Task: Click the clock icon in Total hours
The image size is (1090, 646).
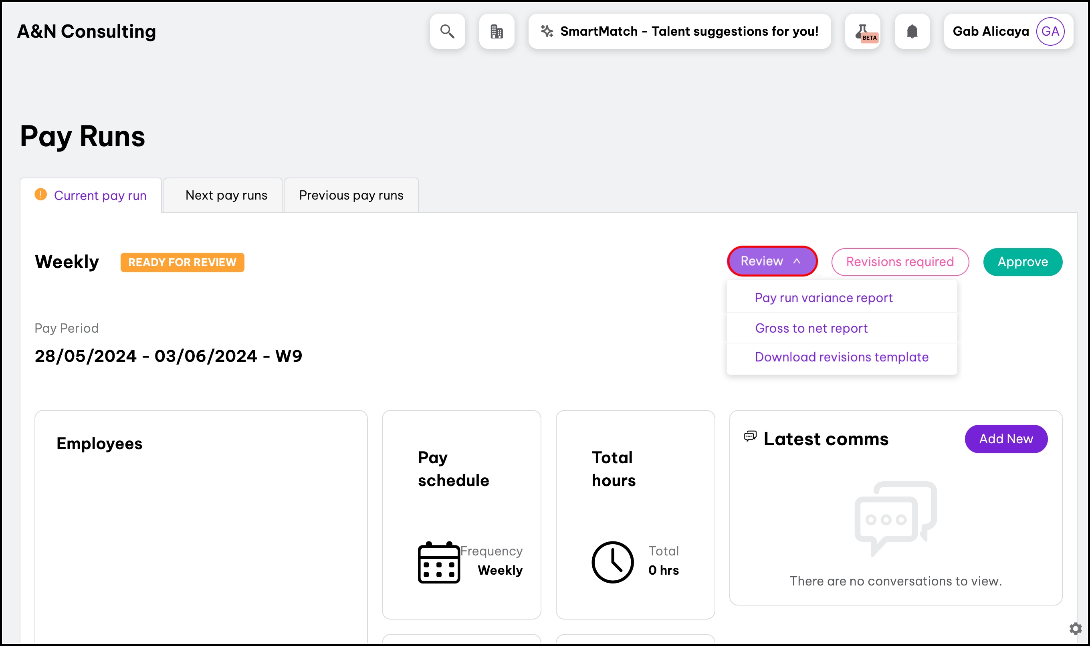Action: tap(612, 562)
